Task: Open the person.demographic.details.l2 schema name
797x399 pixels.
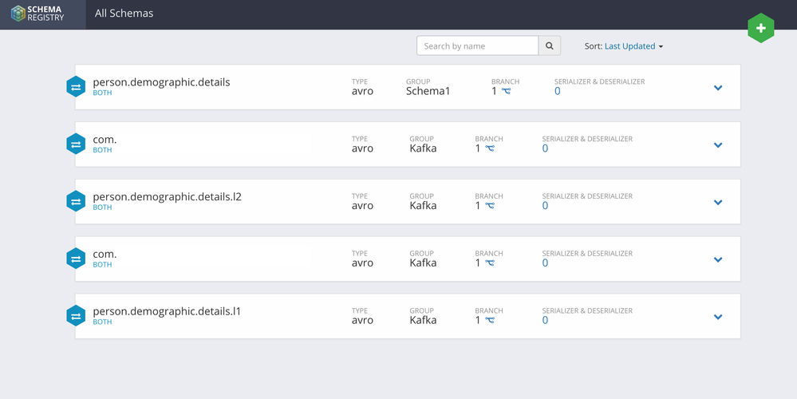Action: coord(167,196)
